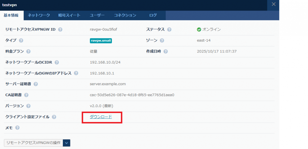
Task: Click help icon next to バージョン
Action: (x=28, y=106)
